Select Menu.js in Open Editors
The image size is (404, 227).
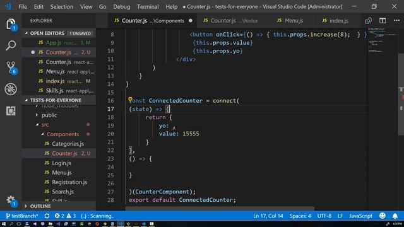point(59,71)
